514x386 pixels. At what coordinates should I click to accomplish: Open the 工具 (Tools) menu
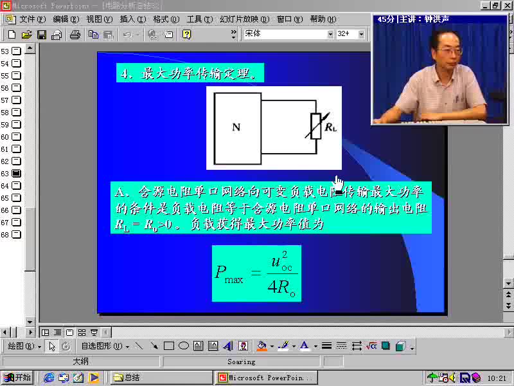200,19
